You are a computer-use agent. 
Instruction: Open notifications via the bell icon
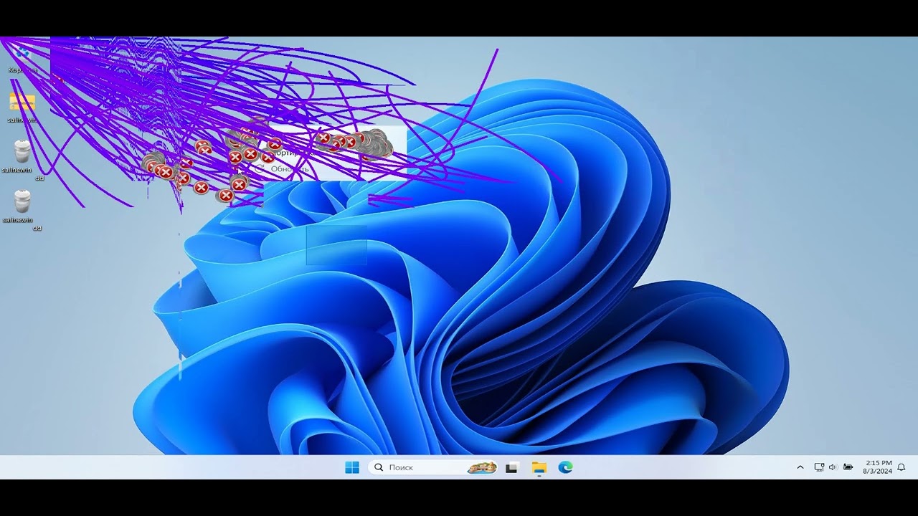point(902,467)
